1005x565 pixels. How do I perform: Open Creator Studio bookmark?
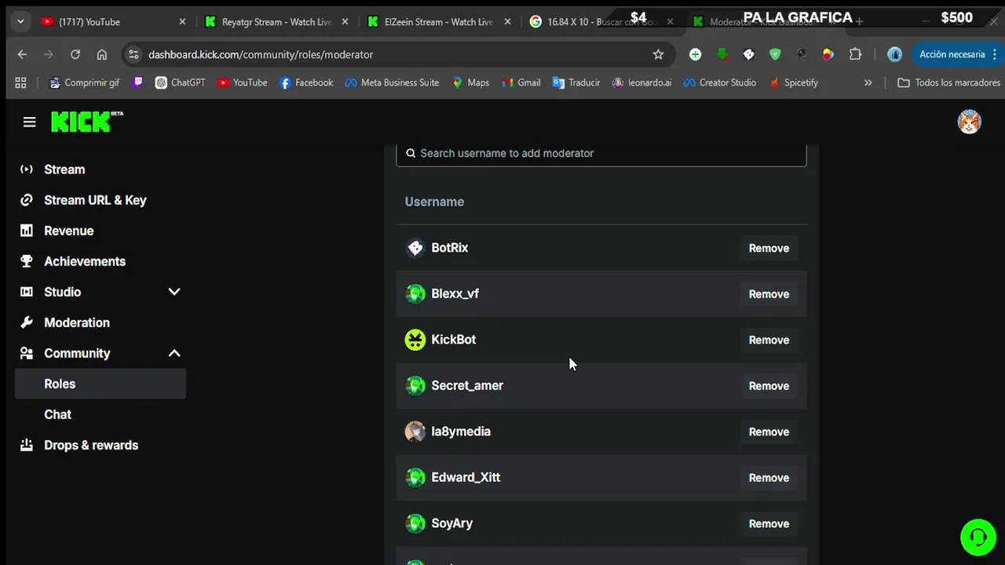(x=720, y=82)
